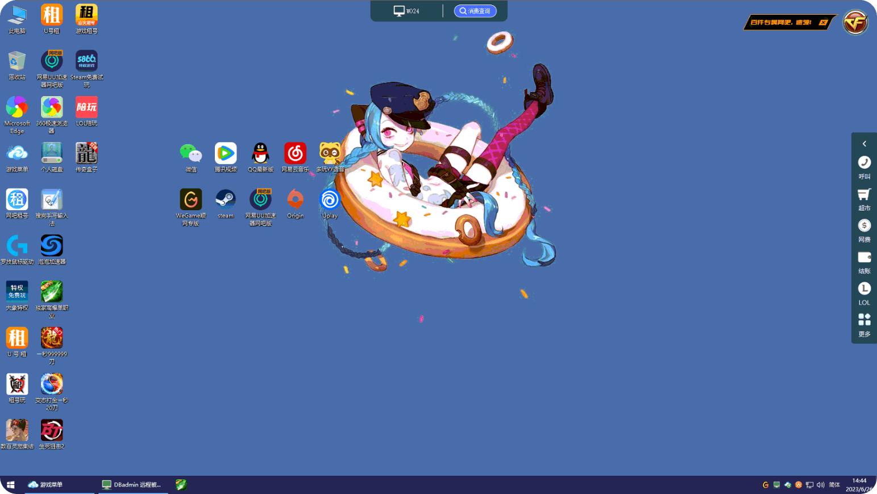Image resolution: width=877 pixels, height=494 pixels.
Task: Open 数百灵宠集结 game icon
Action: click(17, 434)
